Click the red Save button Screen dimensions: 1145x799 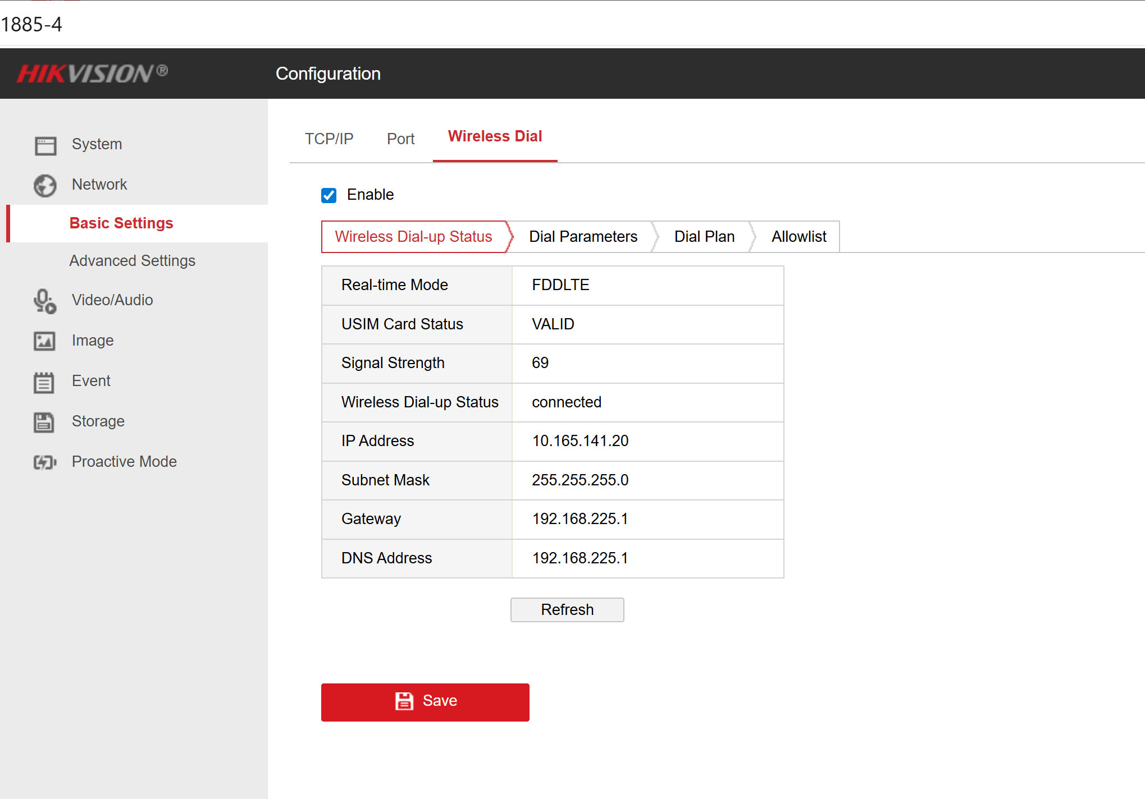coord(425,702)
